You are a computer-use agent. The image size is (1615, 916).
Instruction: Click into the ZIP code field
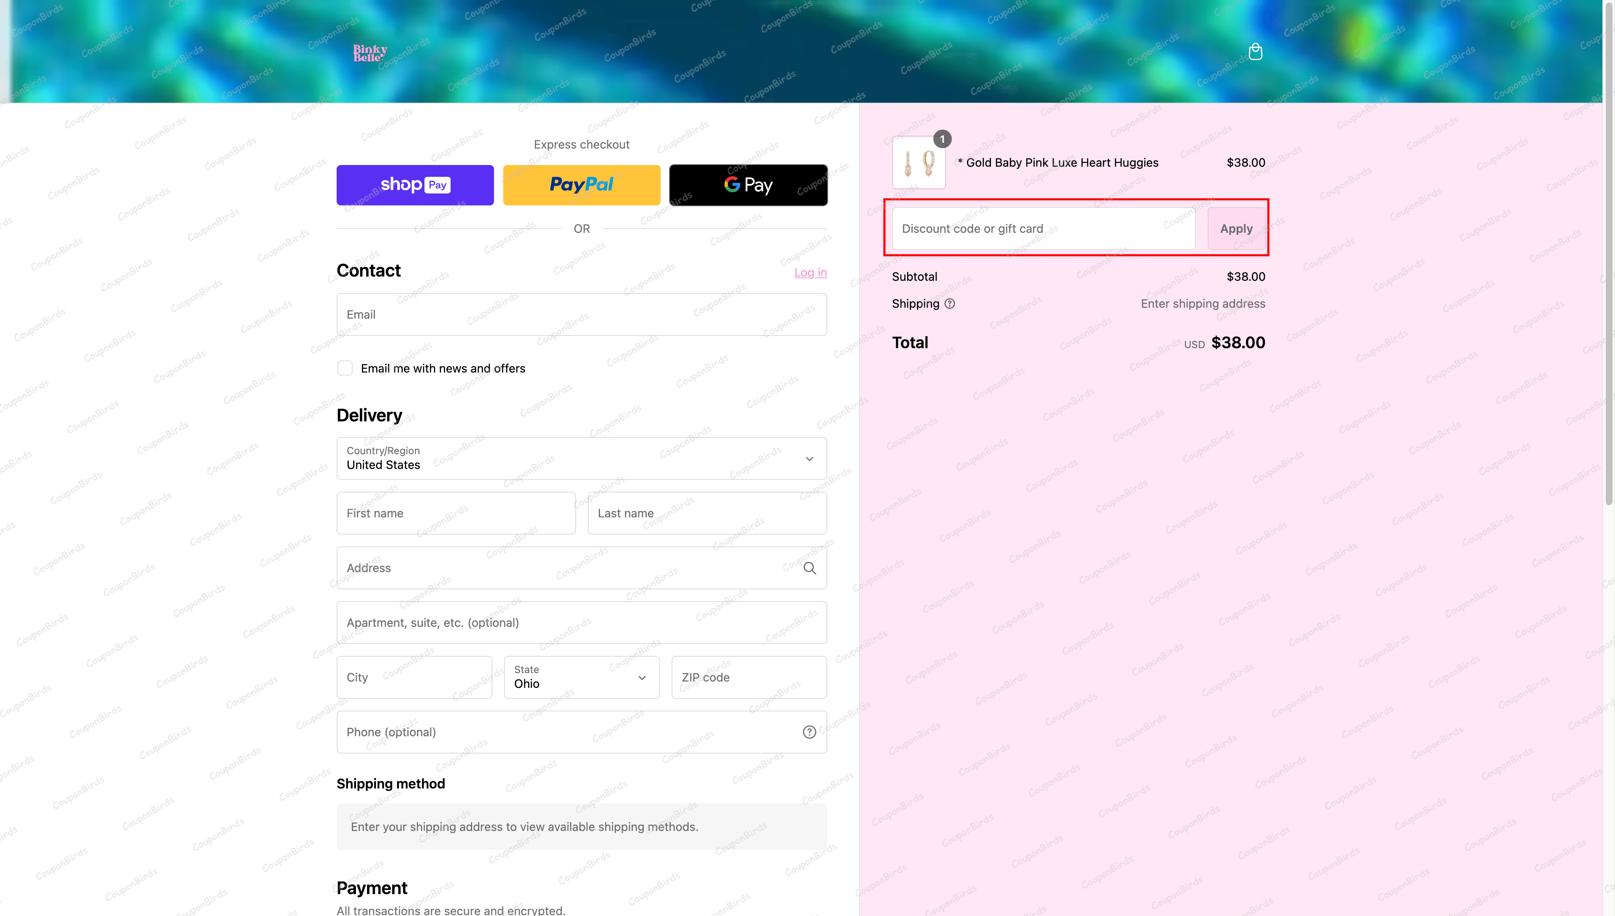pyautogui.click(x=749, y=678)
